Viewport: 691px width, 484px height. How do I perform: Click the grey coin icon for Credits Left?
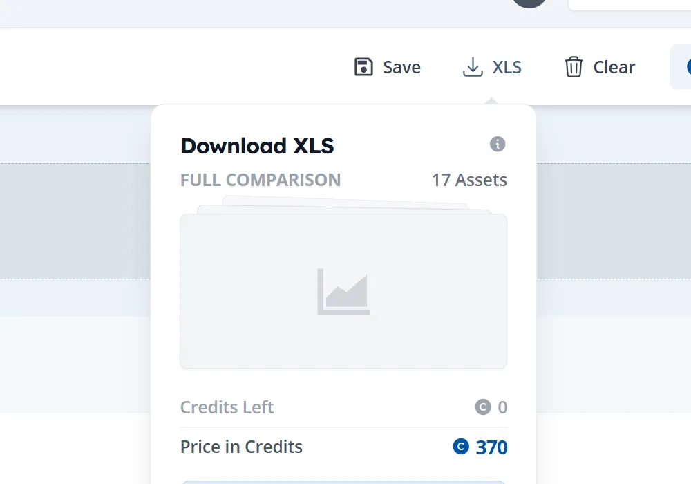coord(483,407)
